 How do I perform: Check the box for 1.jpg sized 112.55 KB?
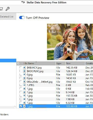21,96
